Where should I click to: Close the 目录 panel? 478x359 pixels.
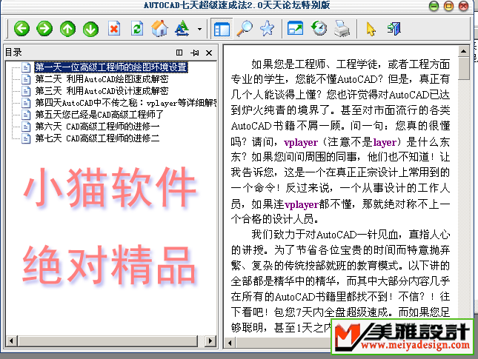point(209,53)
